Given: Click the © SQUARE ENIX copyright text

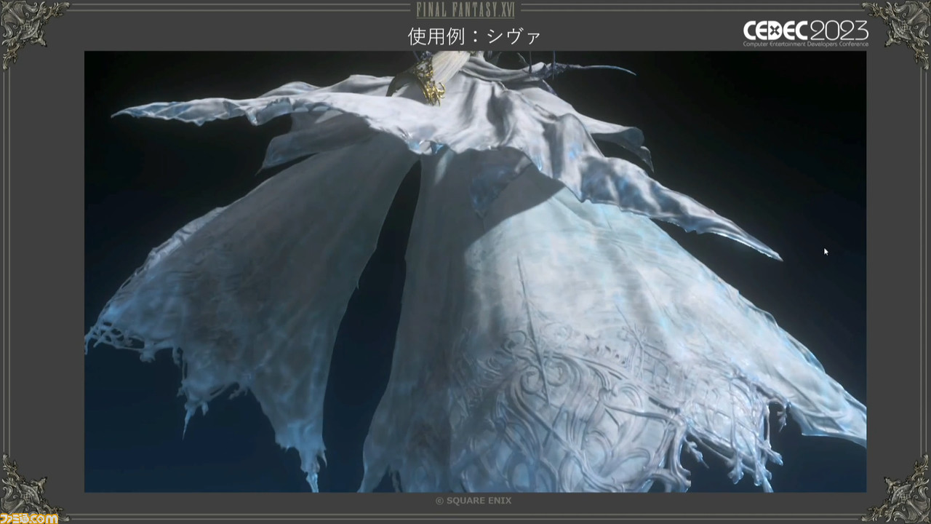Looking at the screenshot, I should 473,501.
